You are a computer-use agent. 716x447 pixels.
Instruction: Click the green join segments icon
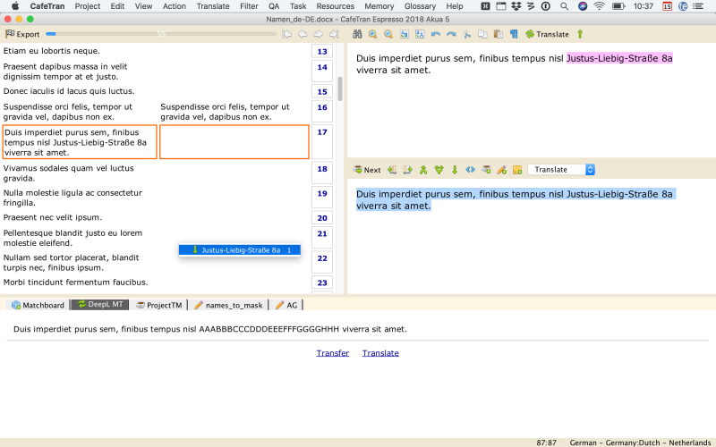(x=423, y=170)
